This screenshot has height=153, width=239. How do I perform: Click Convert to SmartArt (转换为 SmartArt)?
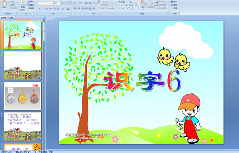tap(107, 8)
